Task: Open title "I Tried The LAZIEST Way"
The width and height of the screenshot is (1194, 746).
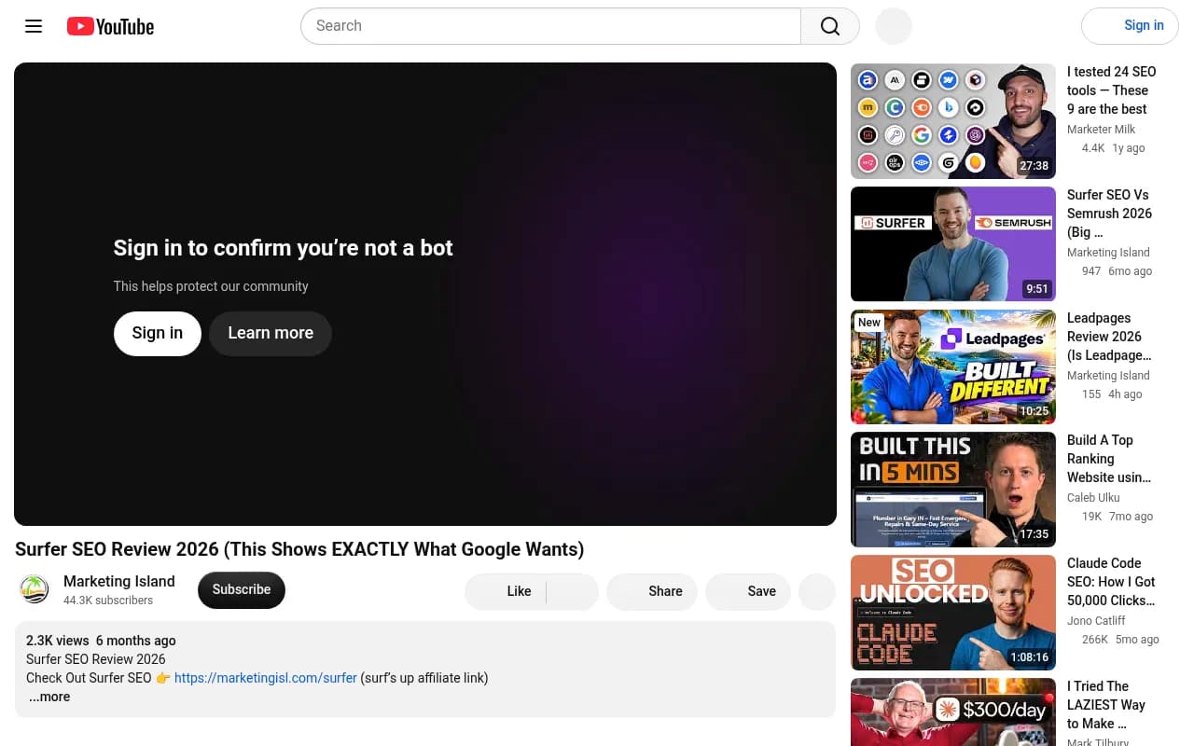Action: (x=1106, y=705)
